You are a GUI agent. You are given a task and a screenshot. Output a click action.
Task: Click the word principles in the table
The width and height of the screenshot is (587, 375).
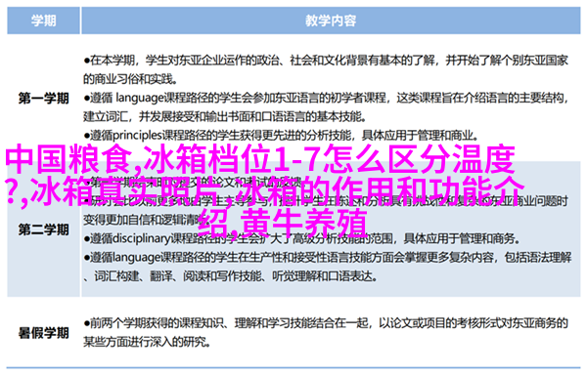[137, 135]
